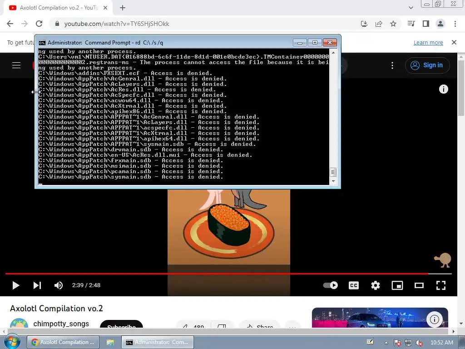Open the chimpotty_songs channel avatar
This screenshot has width=465, height=349.
[x=19, y=323]
